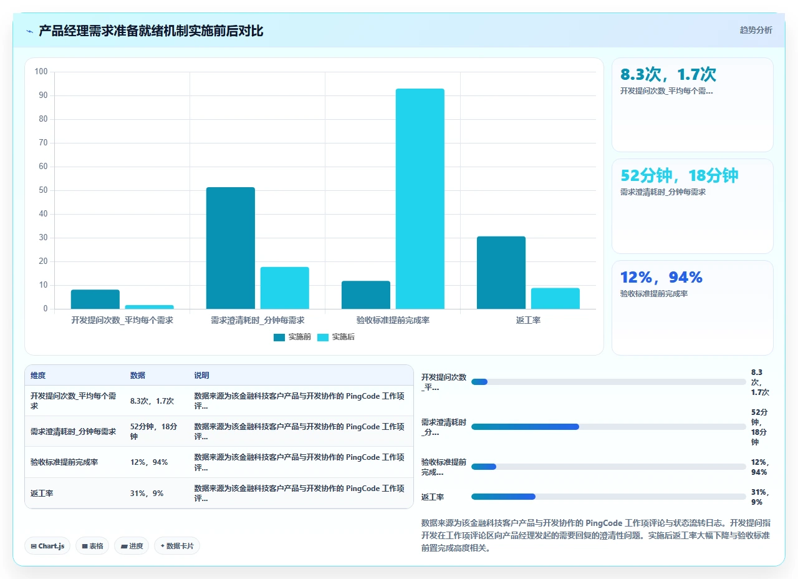Click the 52分钟,18分钟 stat card
Image resolution: width=798 pixels, height=579 pixels.
coord(693,206)
